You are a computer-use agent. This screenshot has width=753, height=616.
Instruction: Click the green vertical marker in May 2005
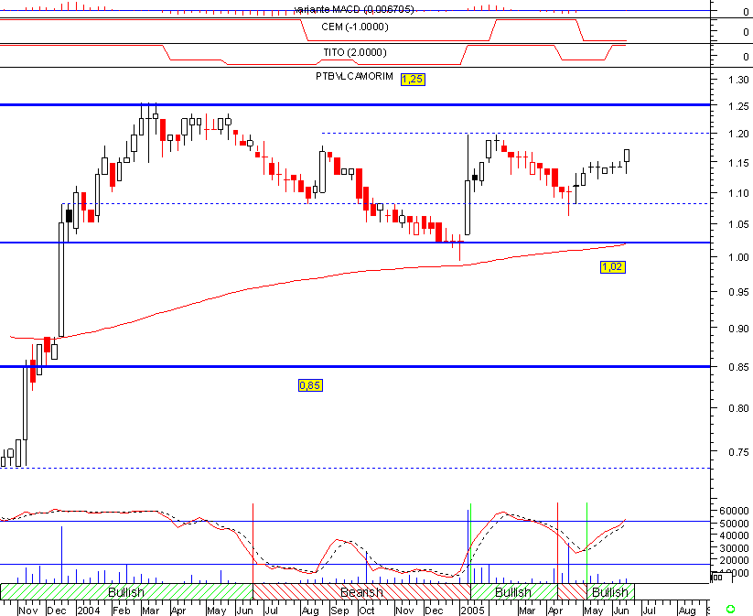coord(586,543)
